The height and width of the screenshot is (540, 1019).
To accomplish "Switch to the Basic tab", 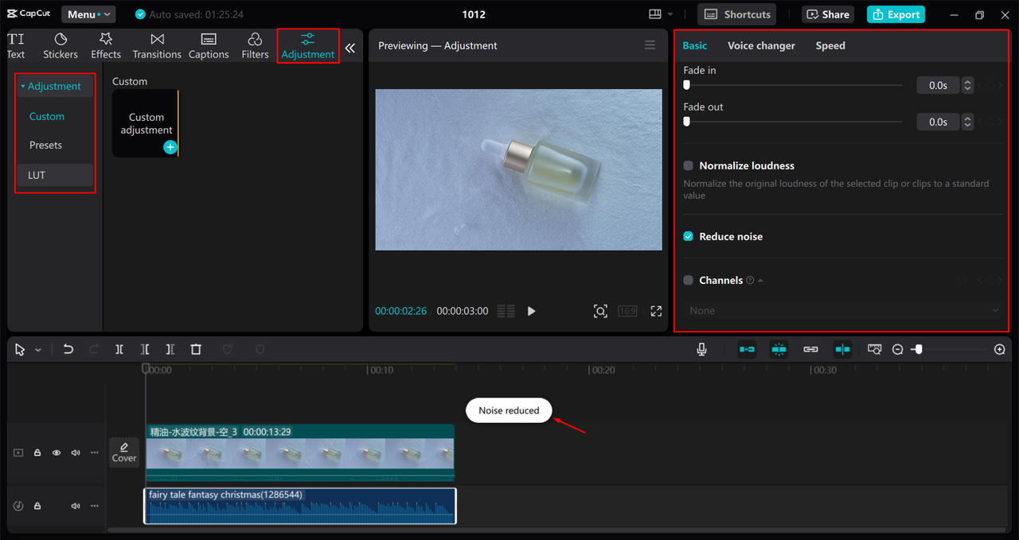I will coord(695,45).
